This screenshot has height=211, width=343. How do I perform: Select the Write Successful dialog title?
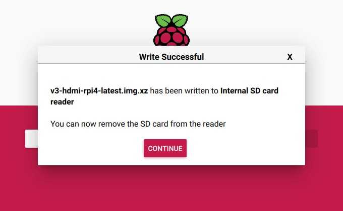(171, 57)
